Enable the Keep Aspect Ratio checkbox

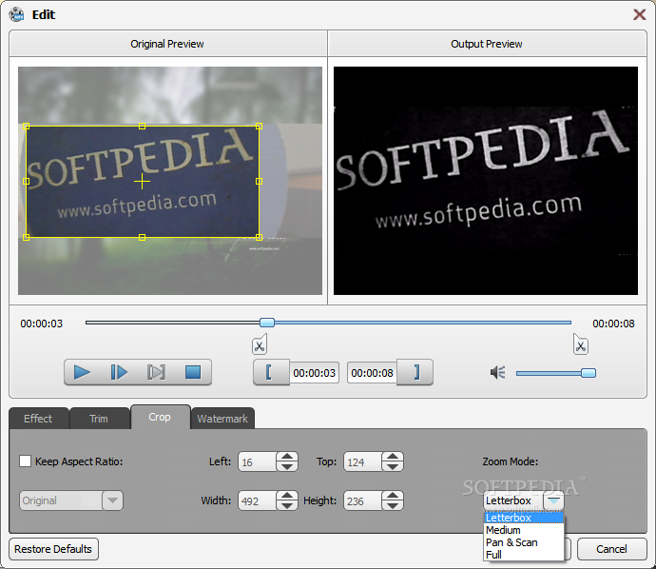(x=25, y=461)
